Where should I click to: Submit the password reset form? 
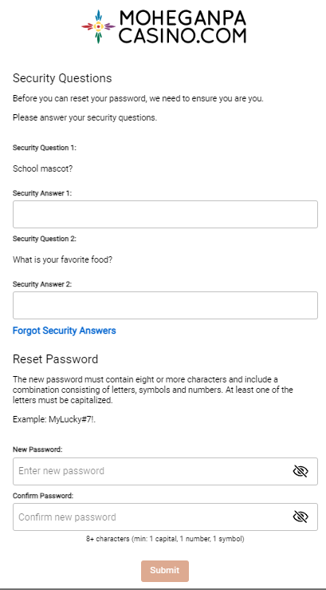[165, 571]
